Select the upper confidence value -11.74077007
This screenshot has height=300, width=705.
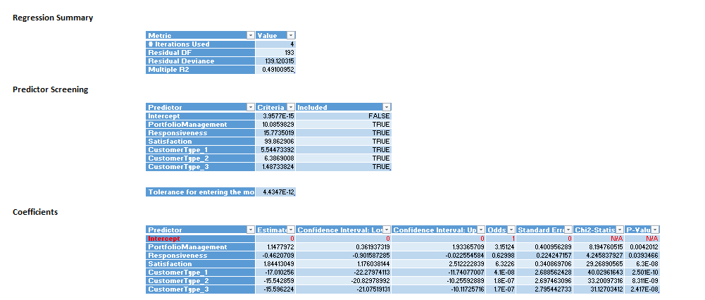439,273
